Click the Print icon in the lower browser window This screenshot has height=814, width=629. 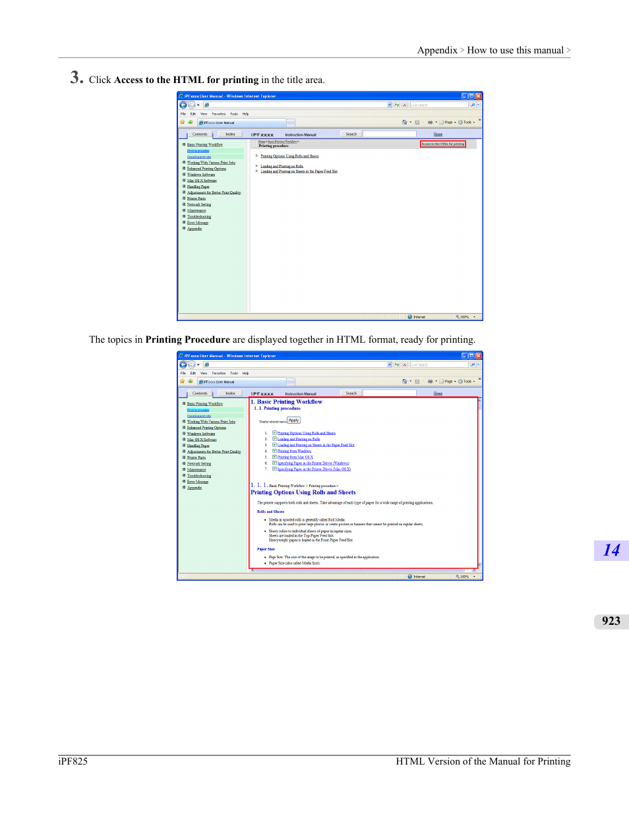click(430, 381)
